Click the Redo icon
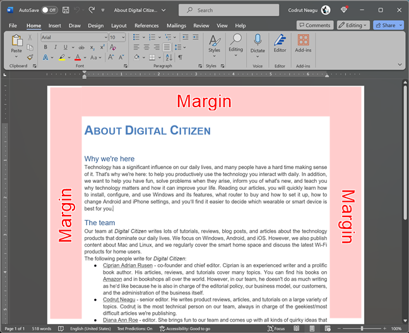This screenshot has width=409, height=333. point(92,10)
